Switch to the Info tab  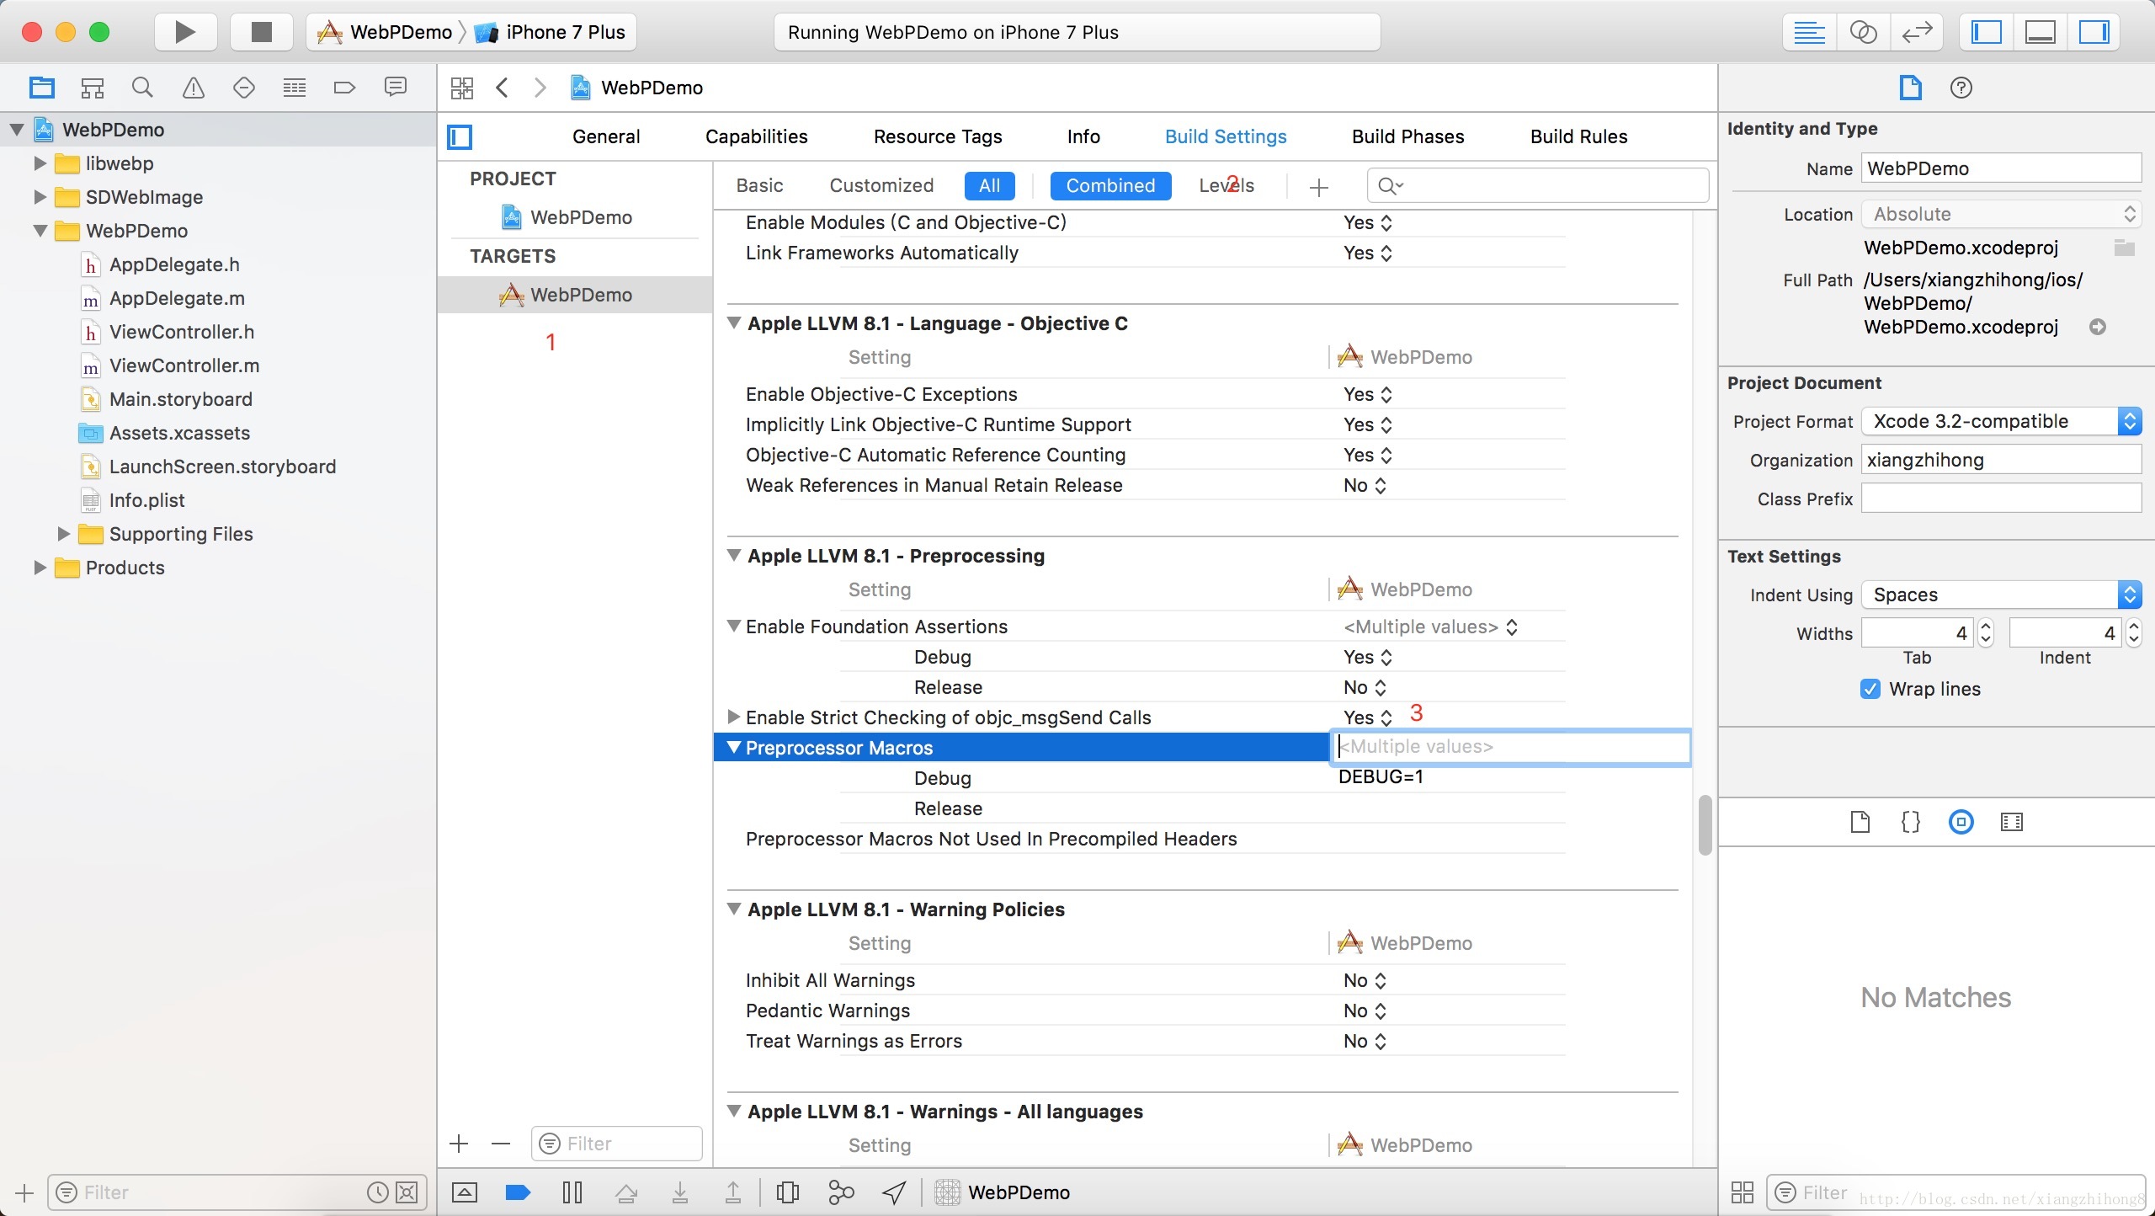1083,136
